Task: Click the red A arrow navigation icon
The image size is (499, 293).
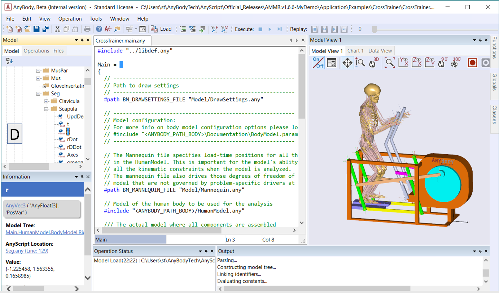Action: tap(108, 29)
